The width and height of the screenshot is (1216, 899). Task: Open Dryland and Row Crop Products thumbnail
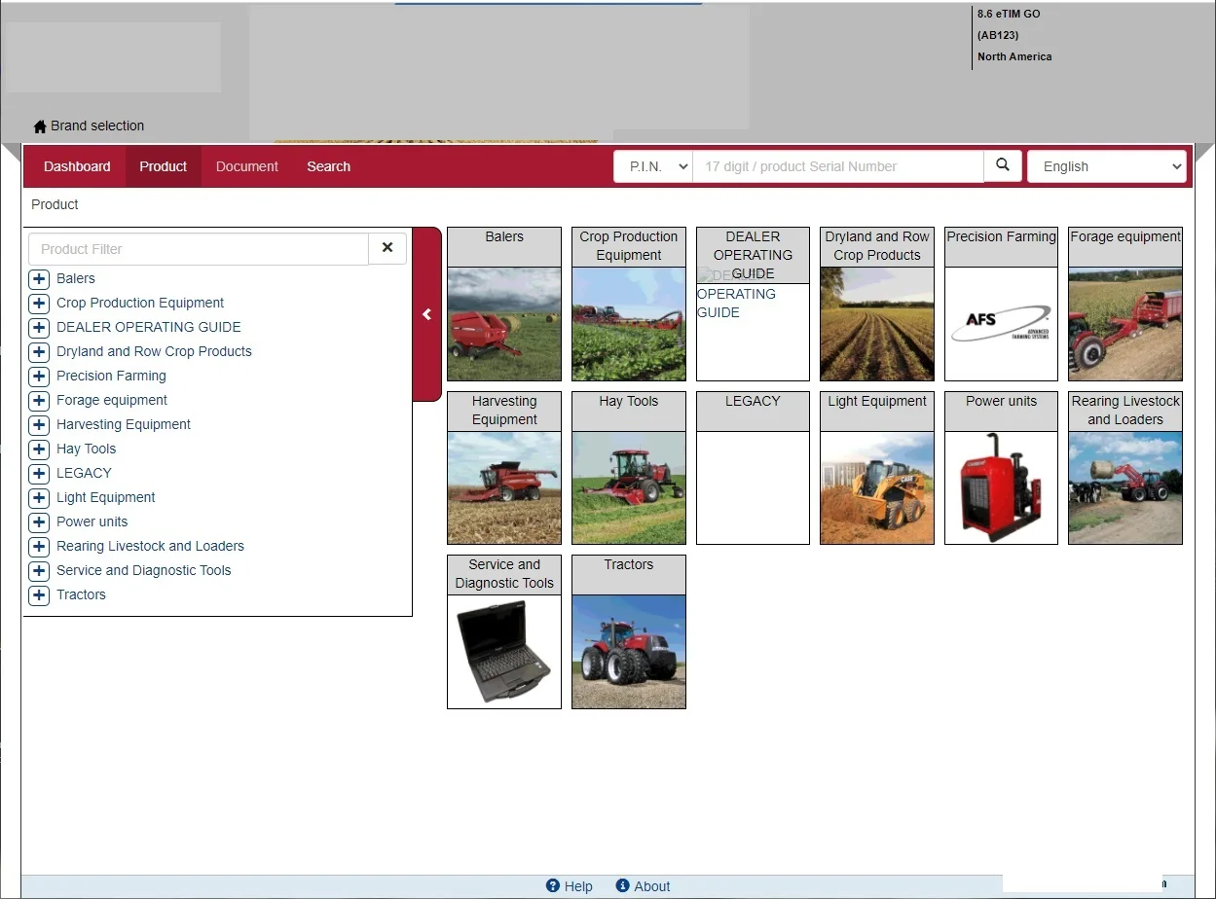(877, 324)
